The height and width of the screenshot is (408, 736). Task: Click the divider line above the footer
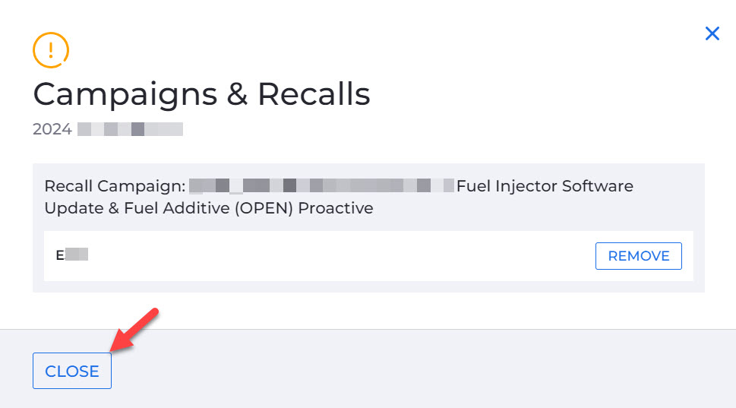pos(368,329)
